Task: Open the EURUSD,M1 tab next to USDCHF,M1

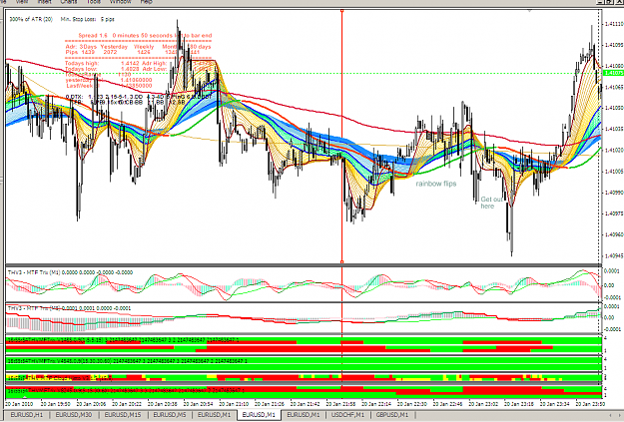Action: (x=304, y=415)
